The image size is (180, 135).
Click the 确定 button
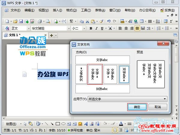tap(137, 107)
